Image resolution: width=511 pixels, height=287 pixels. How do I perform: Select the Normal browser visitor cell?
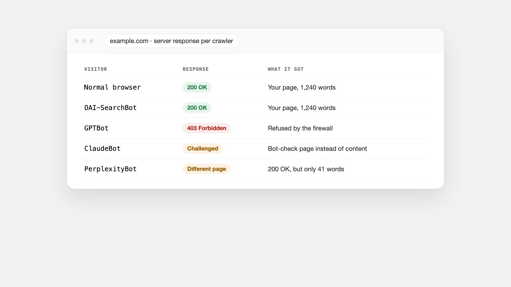coord(112,87)
